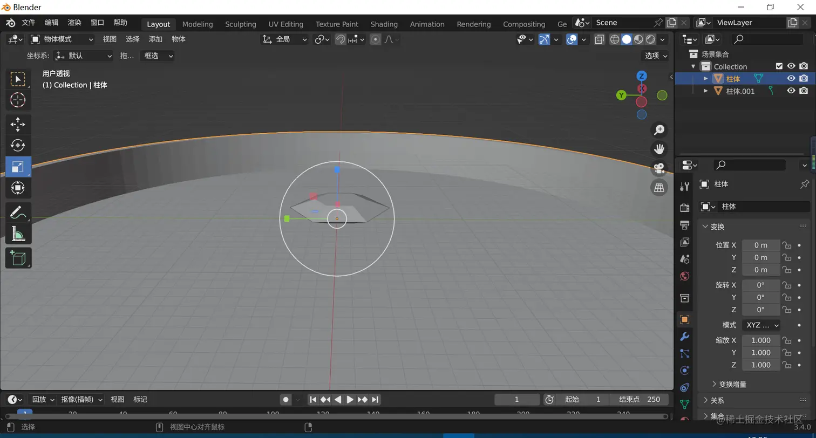Open the Output properties tab

(684, 225)
